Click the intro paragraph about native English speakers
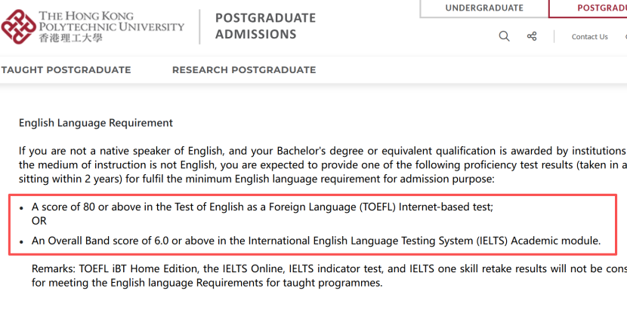The height and width of the screenshot is (310, 627). pyautogui.click(x=323, y=165)
